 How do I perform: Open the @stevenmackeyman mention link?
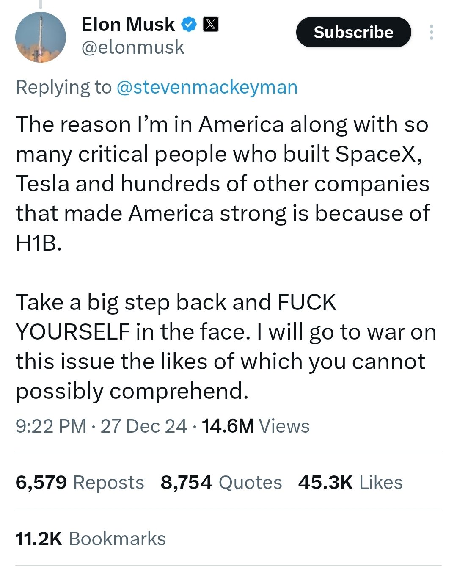206,87
